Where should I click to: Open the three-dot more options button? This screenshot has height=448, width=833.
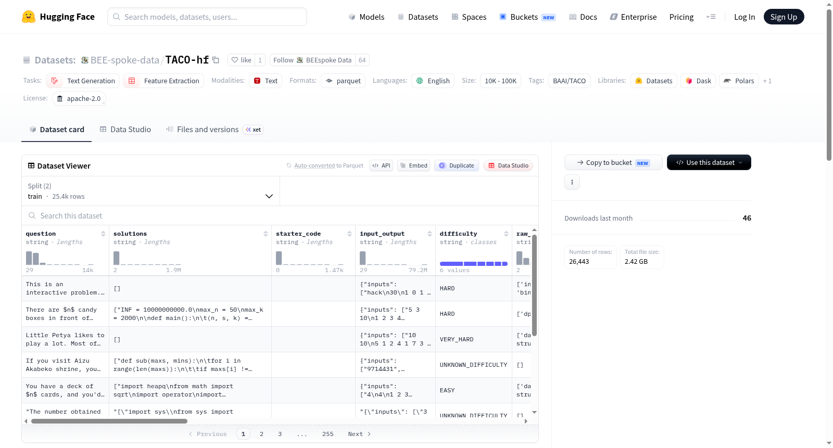(x=572, y=182)
